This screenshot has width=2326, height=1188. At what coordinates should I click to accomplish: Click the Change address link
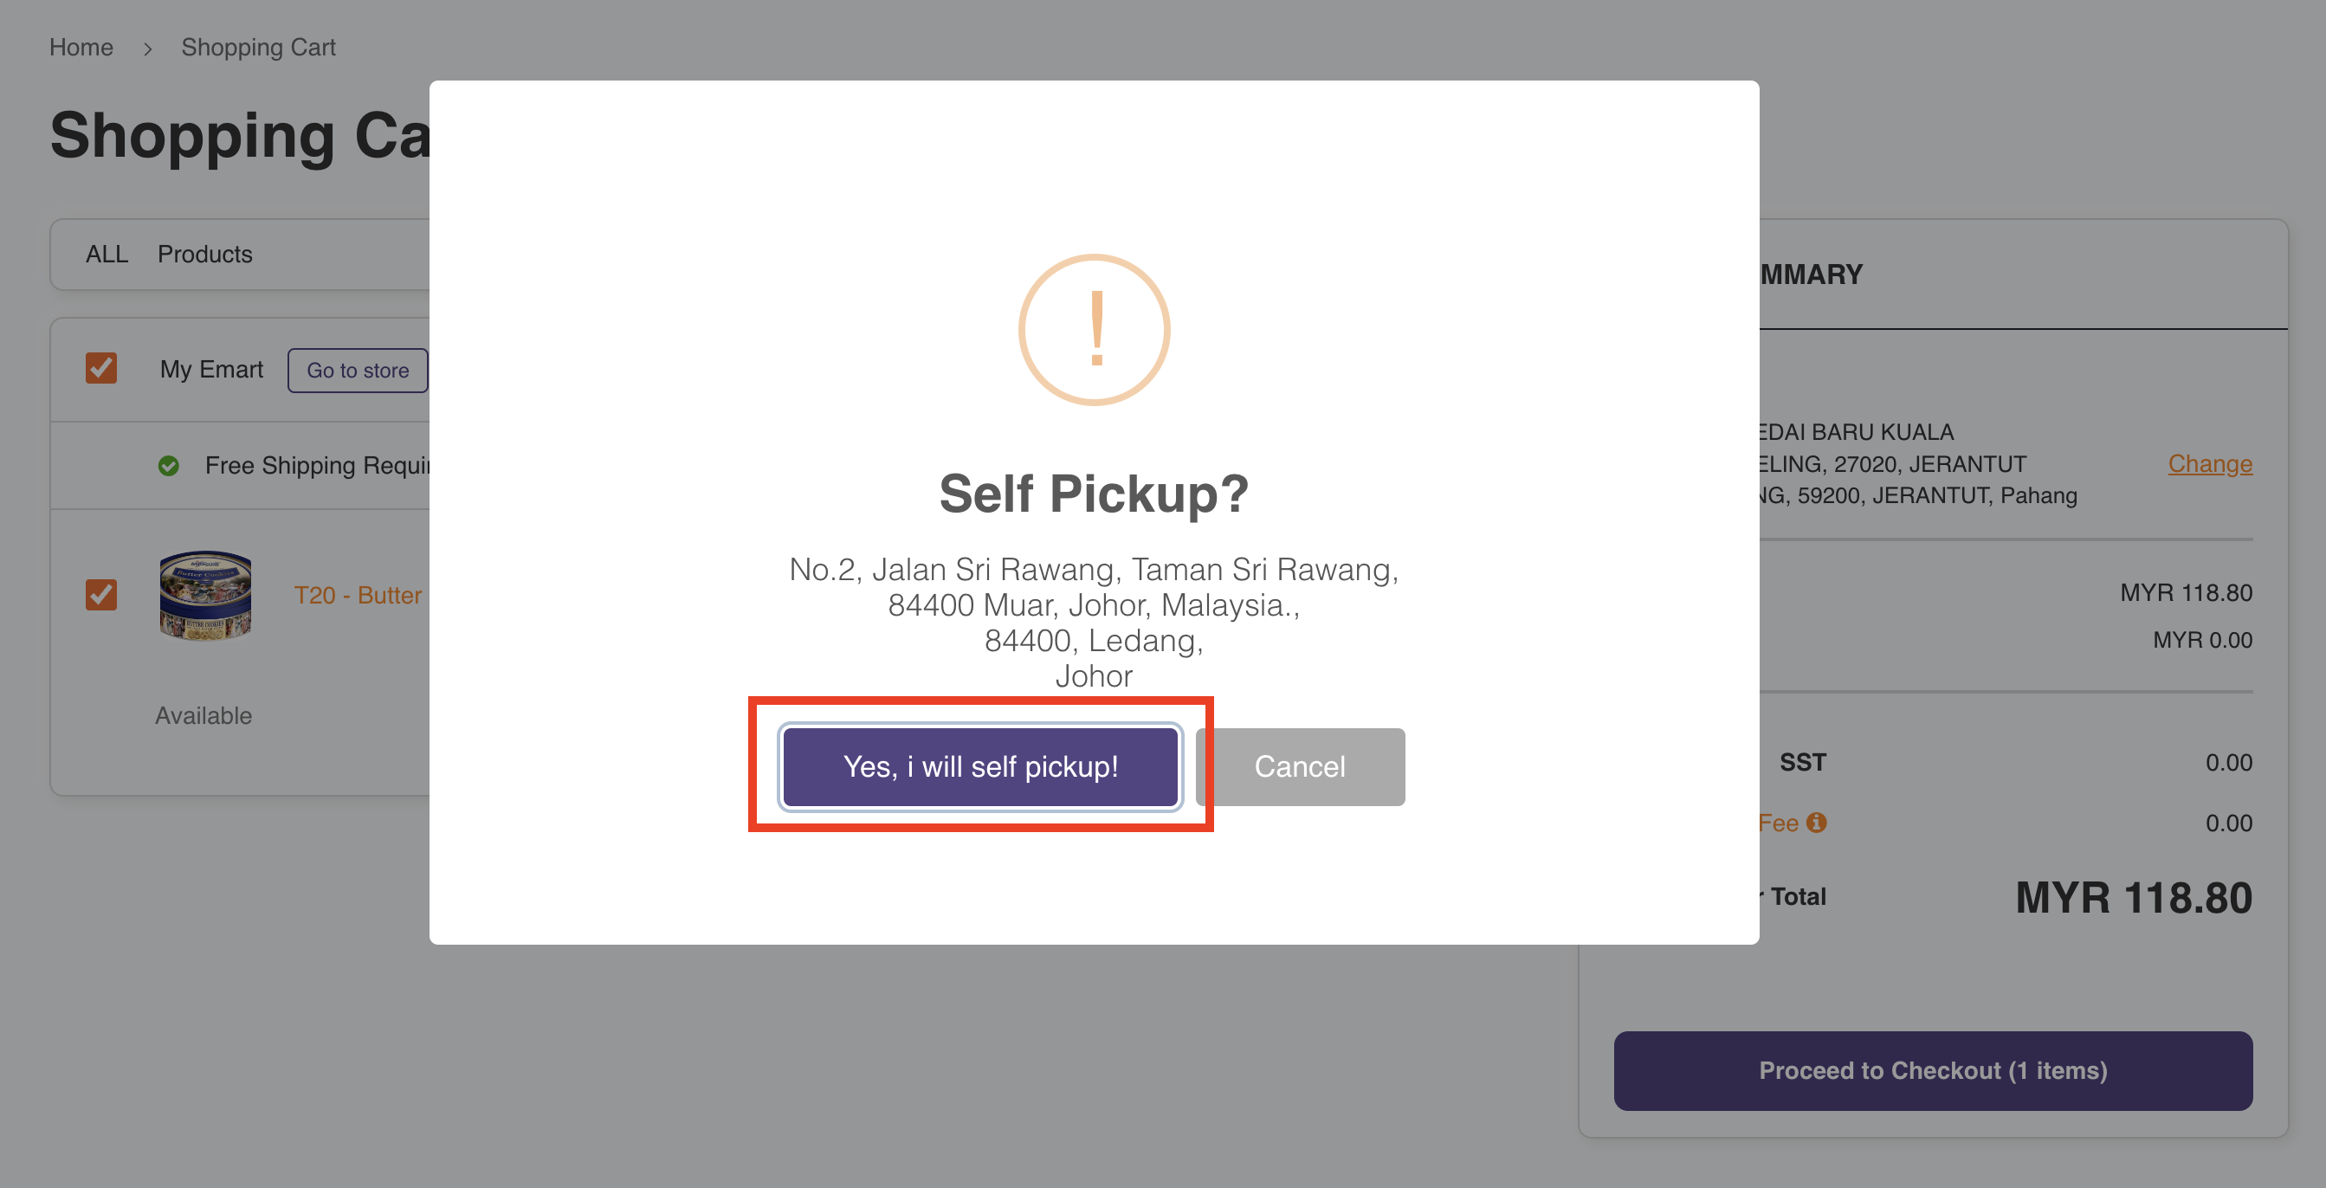(2209, 464)
